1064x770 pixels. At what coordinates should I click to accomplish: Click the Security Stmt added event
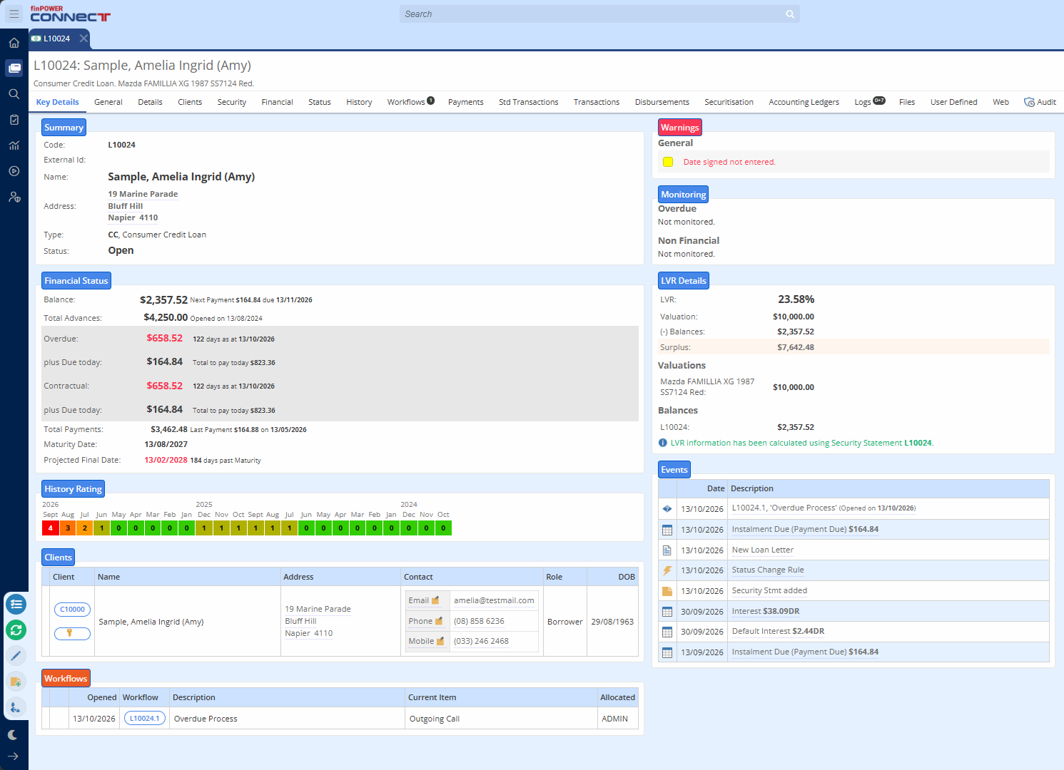tap(769, 591)
